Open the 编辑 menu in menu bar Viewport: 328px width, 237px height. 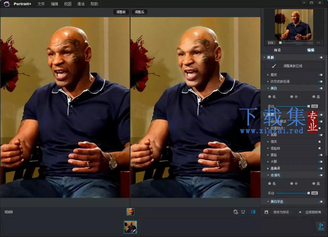[x=54, y=4]
